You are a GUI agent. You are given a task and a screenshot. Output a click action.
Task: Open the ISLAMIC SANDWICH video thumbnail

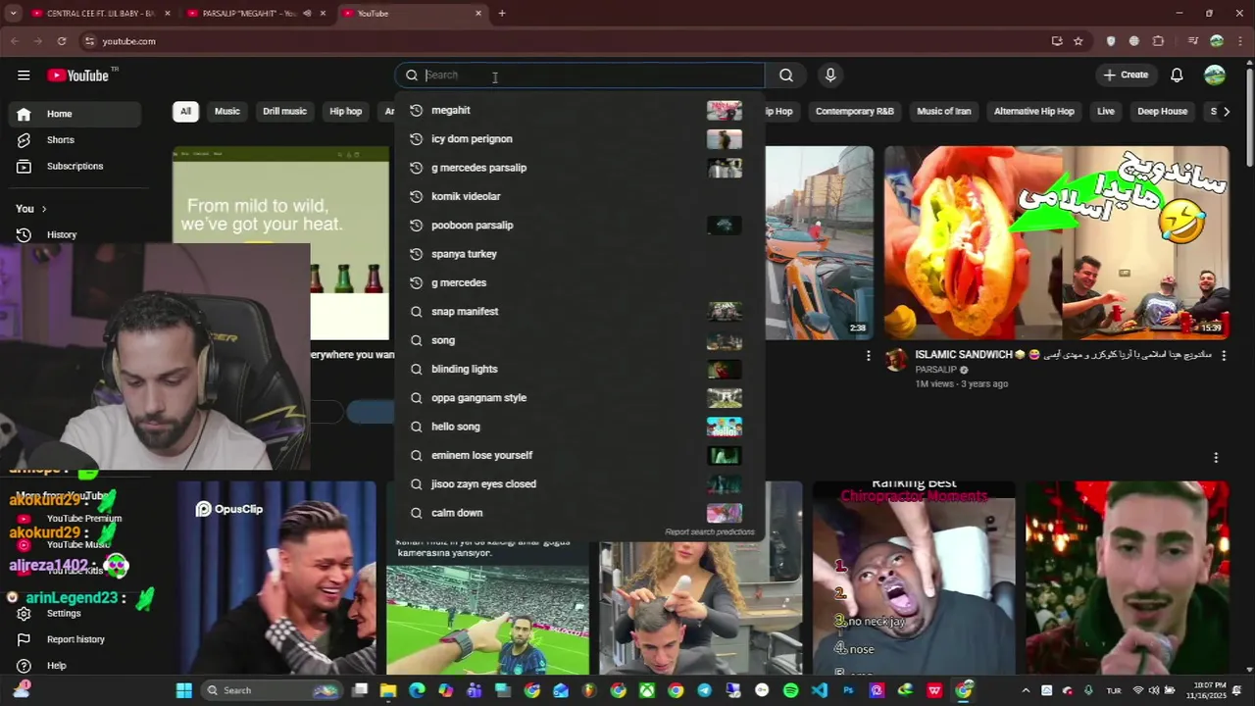tap(1057, 242)
